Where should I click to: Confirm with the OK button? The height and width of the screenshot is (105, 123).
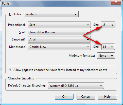[64, 97]
